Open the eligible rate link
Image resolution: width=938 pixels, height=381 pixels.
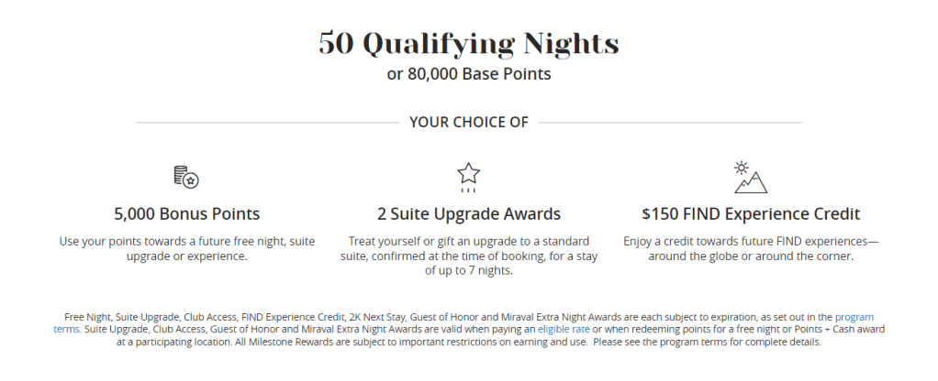[563, 328]
